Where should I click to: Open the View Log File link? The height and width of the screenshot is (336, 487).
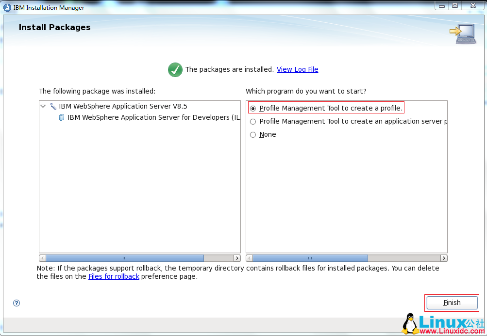pos(297,69)
